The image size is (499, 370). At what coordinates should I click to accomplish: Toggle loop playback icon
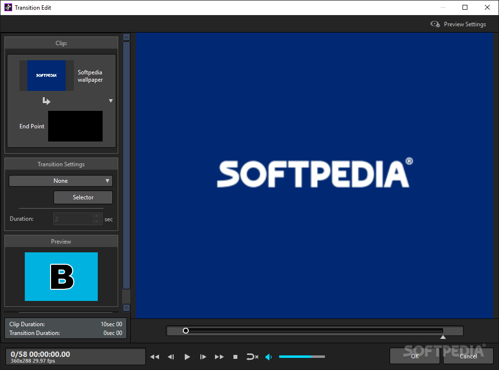click(252, 357)
